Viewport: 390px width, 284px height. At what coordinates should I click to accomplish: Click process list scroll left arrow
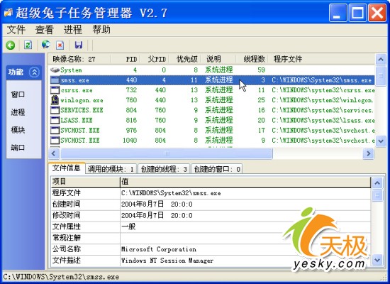[x=54, y=153]
